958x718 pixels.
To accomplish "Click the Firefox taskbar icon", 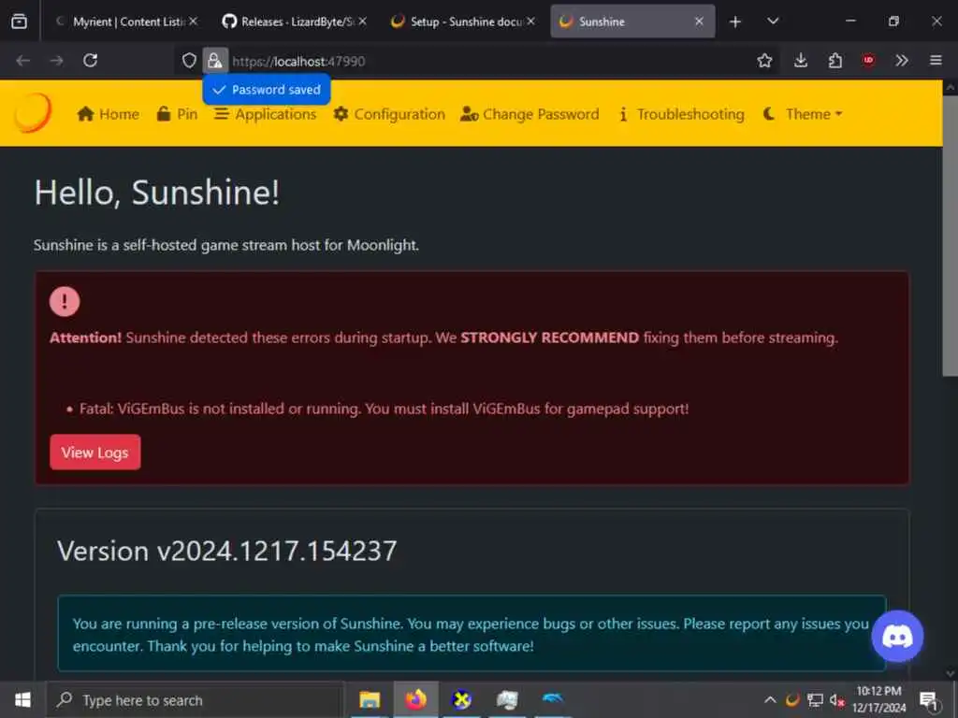I will [x=415, y=699].
